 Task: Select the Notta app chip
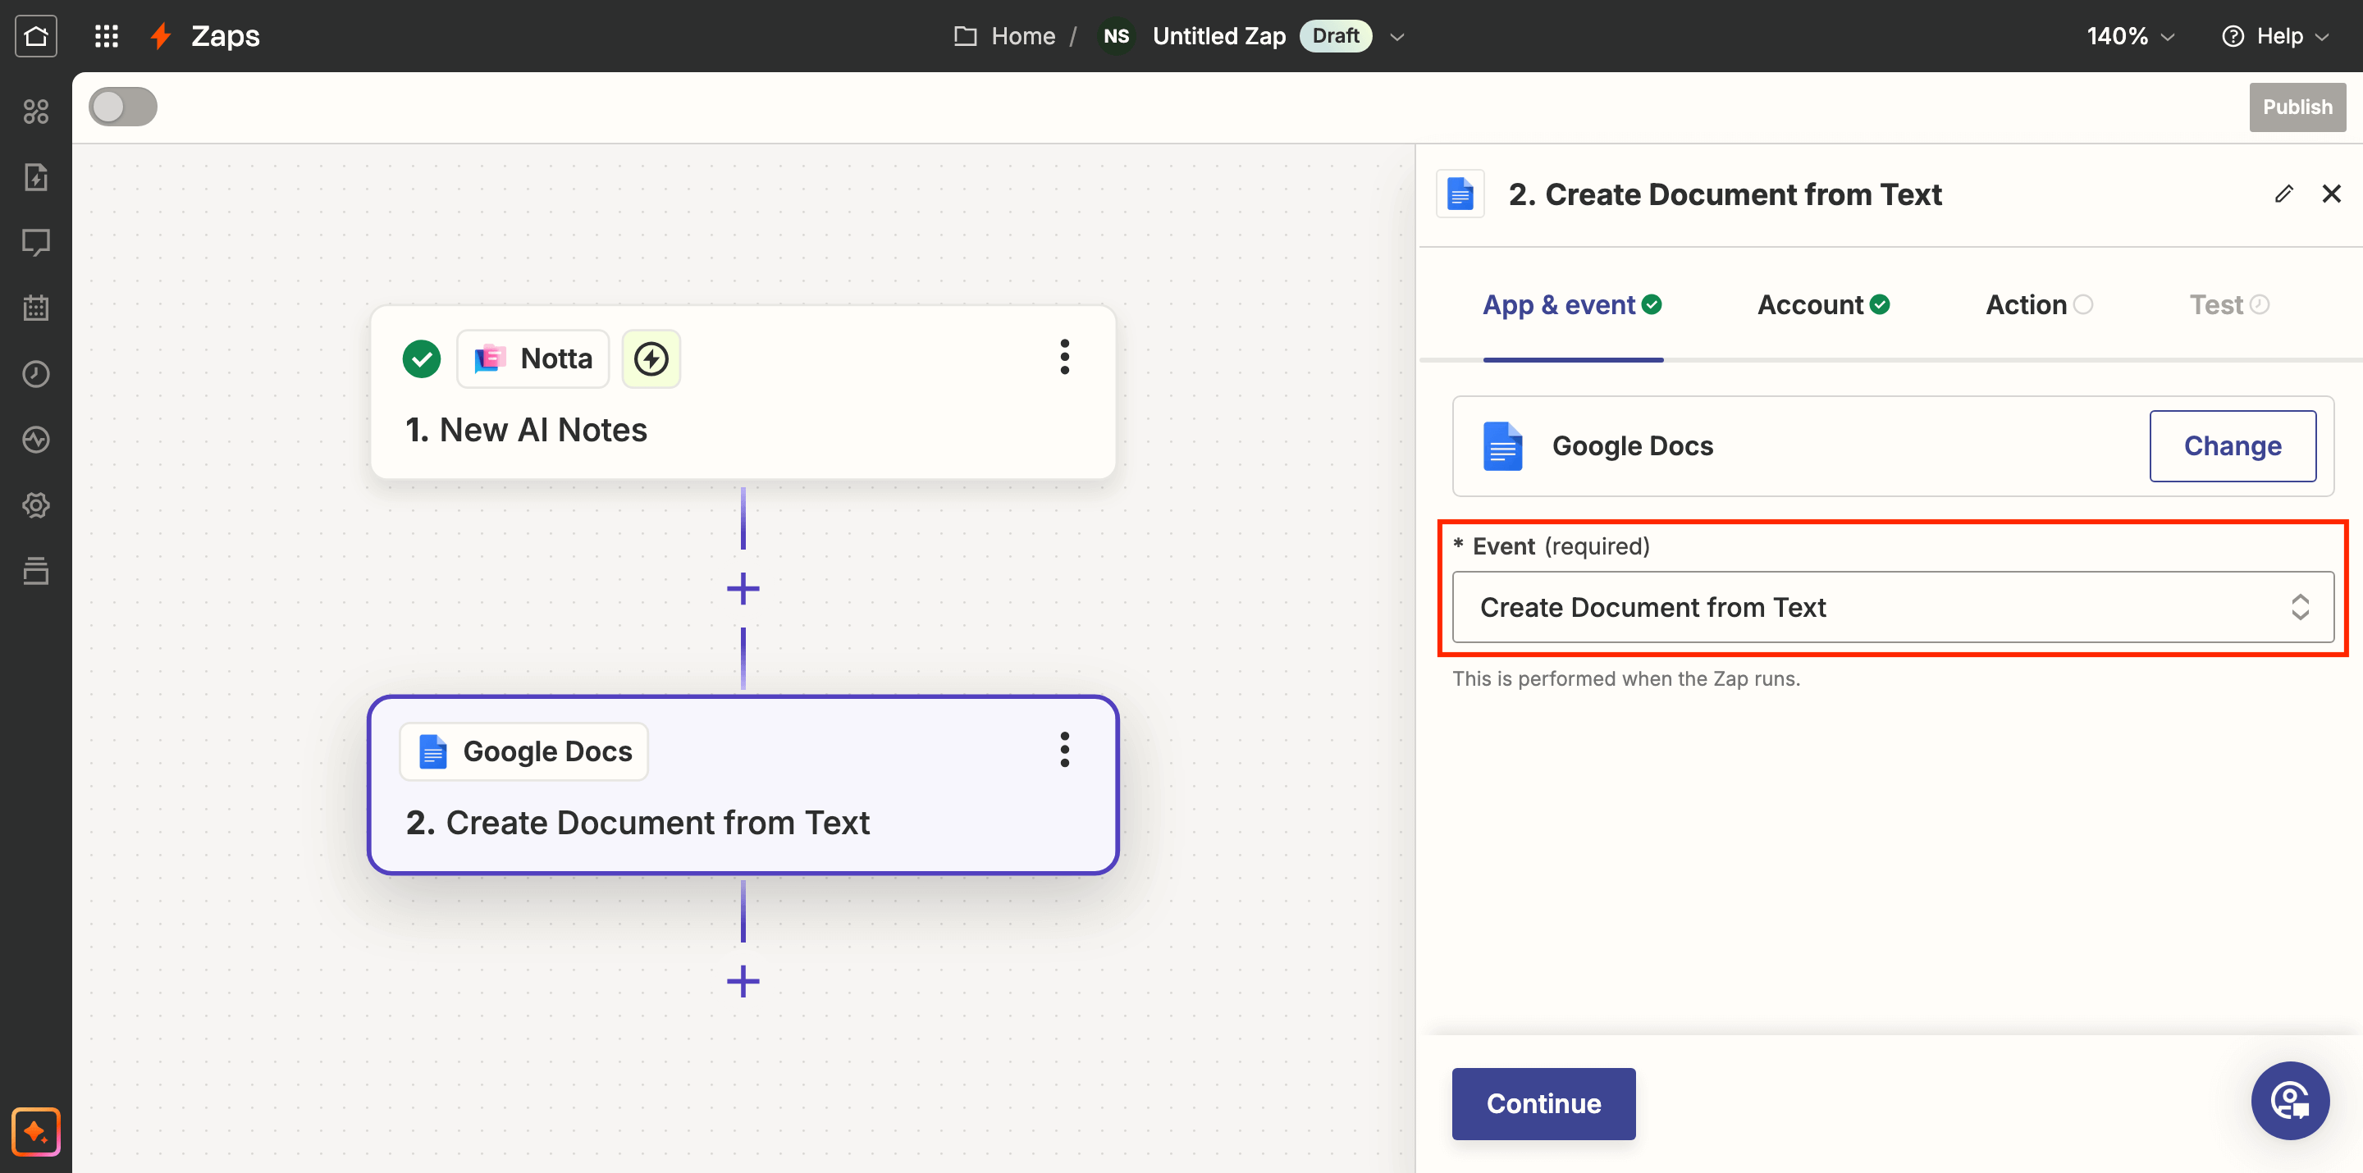[x=533, y=358]
